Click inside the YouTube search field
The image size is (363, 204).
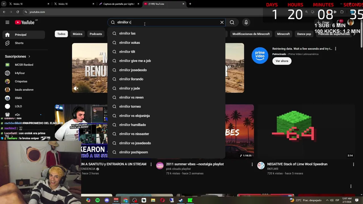tap(166, 22)
